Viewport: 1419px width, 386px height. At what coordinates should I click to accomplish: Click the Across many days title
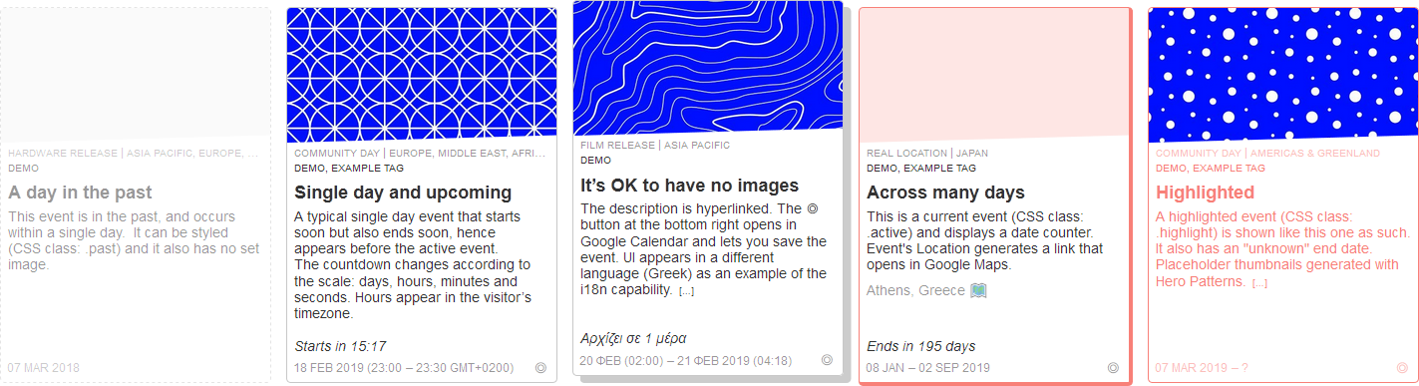[x=945, y=193]
